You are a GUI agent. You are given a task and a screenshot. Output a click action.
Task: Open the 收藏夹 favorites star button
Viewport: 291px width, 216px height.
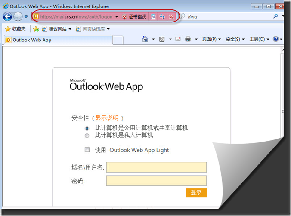coord(15,29)
